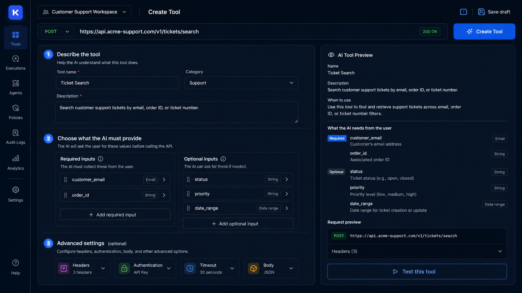Click the Email type tag in preview
The height and width of the screenshot is (293, 522).
click(500, 139)
